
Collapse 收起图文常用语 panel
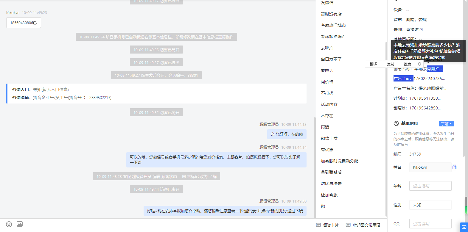[363, 225]
